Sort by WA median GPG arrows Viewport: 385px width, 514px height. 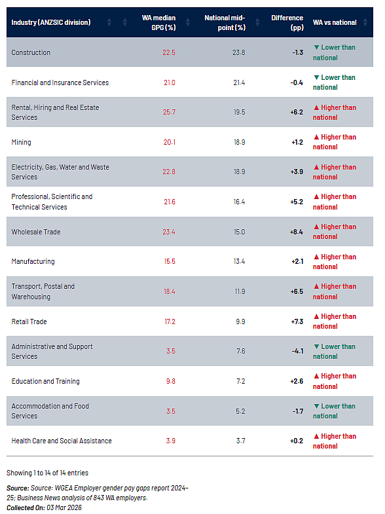[188, 22]
